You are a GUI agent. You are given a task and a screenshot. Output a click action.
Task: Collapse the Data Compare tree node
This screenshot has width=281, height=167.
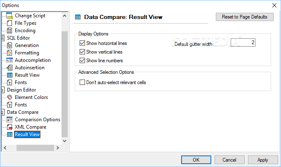pyautogui.click(x=3, y=112)
